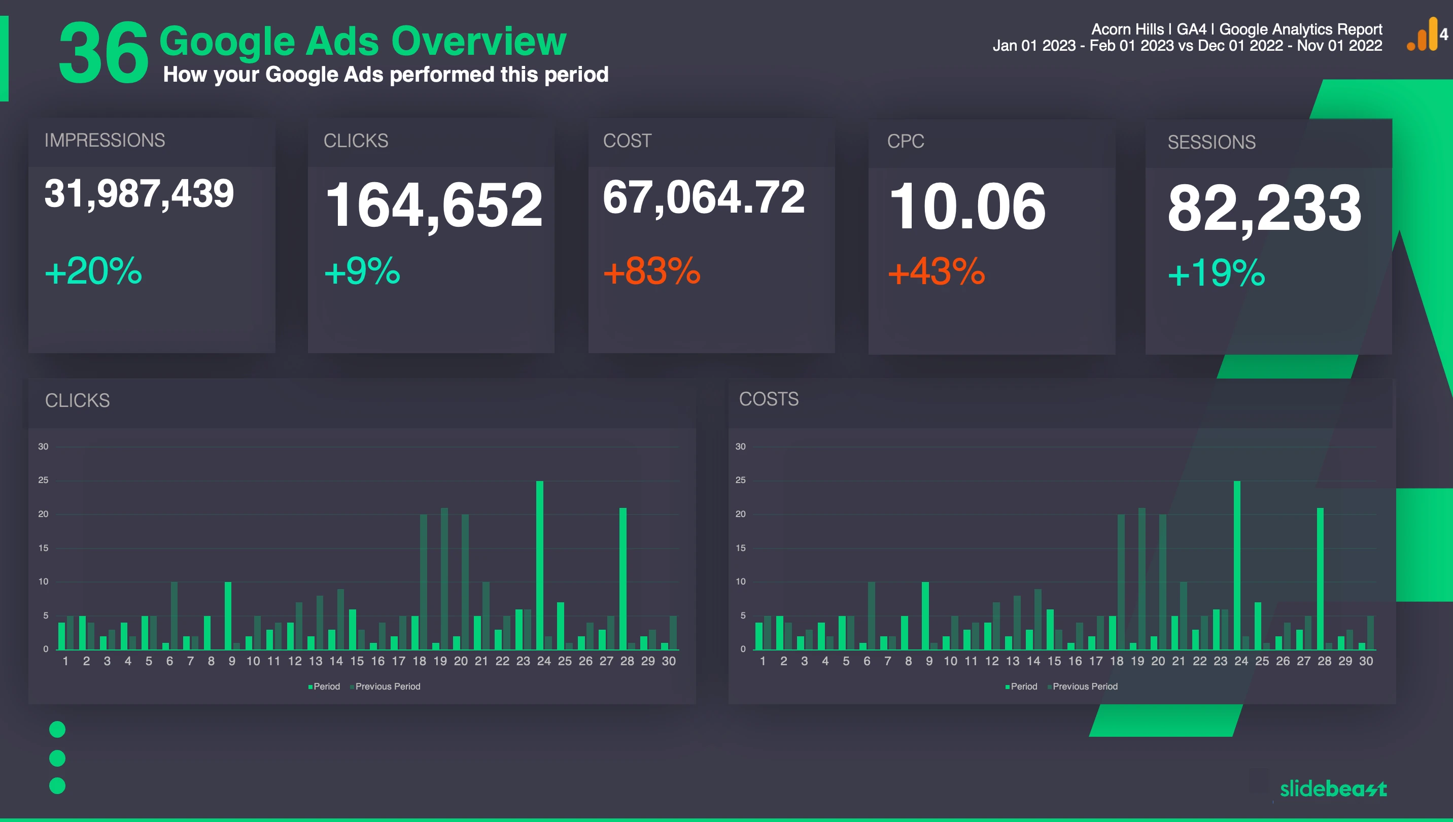Click y-axis label 25 in CLICKS chart
The height and width of the screenshot is (822, 1453).
pyautogui.click(x=43, y=480)
